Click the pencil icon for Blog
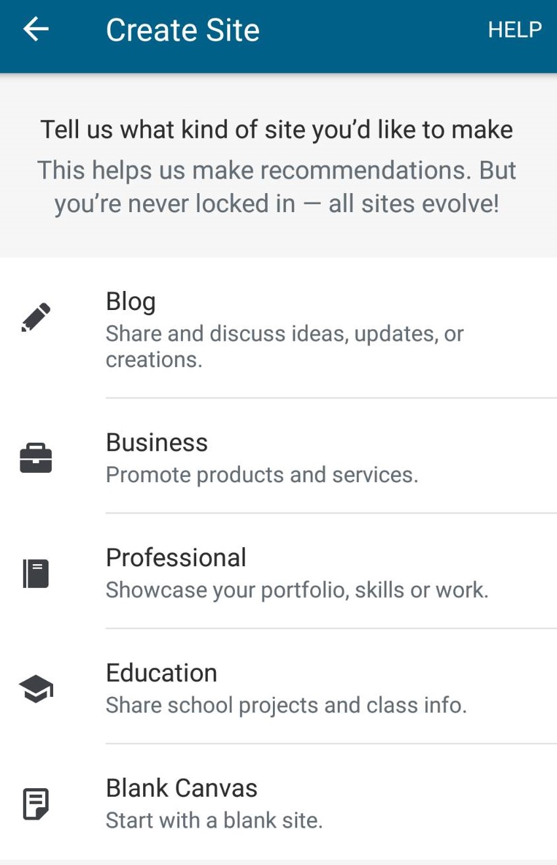557x865 pixels. coord(36,317)
